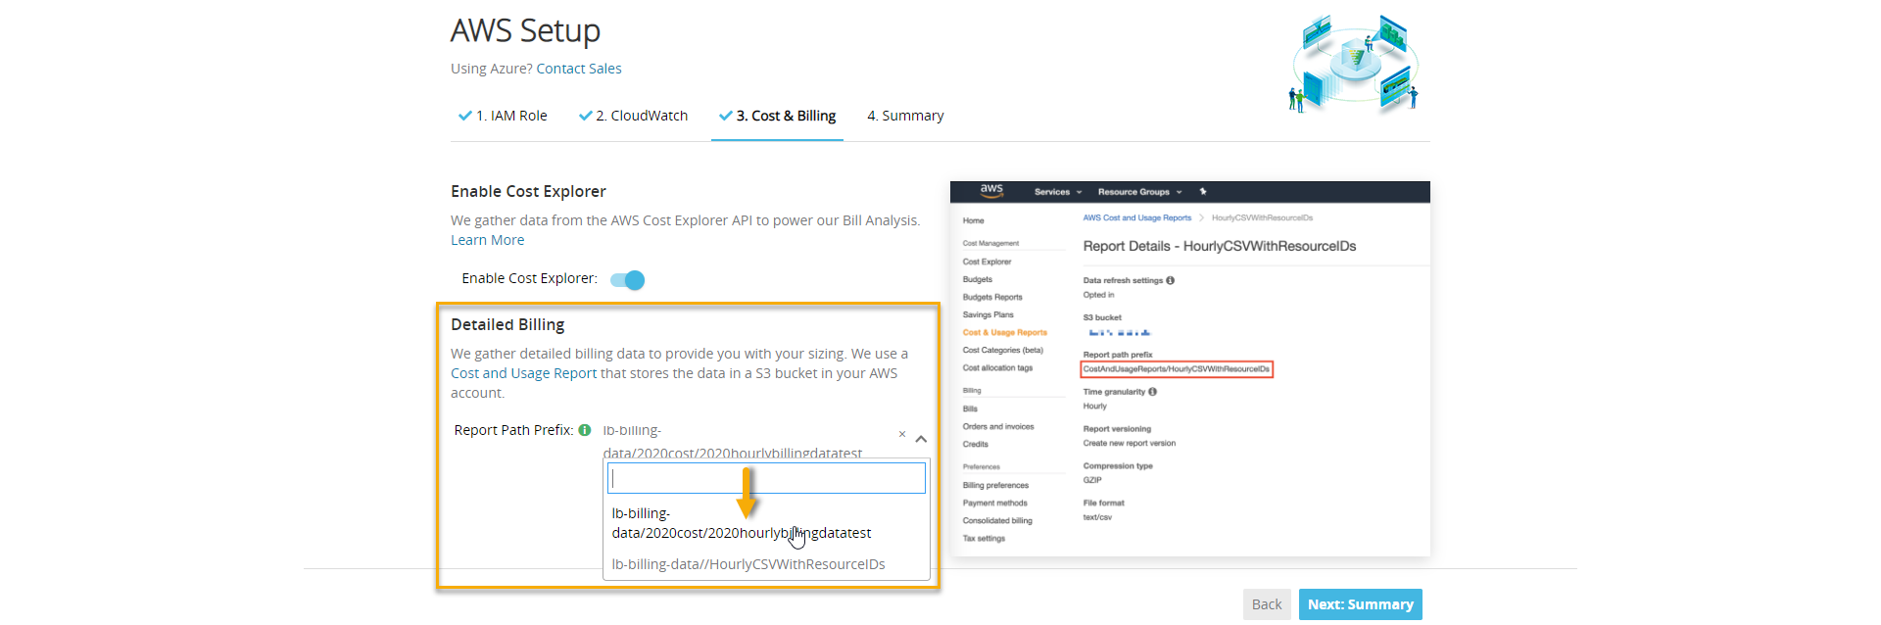Select the 2020hourlybillingdatatest prefix option

[767, 523]
